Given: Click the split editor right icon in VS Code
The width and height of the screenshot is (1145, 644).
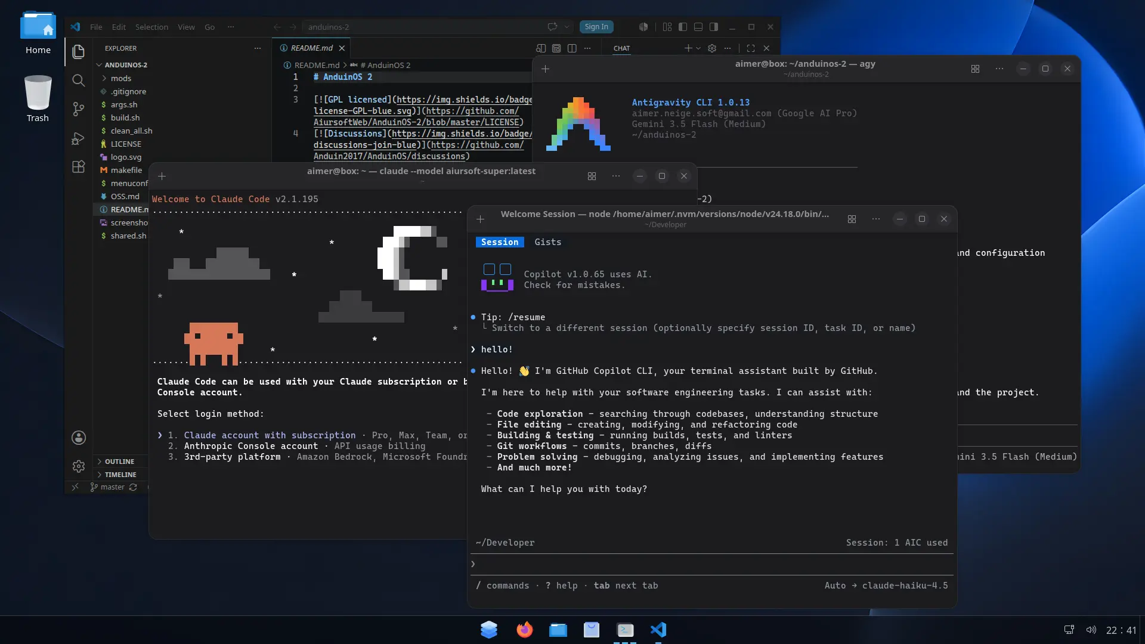Looking at the screenshot, I should (572, 48).
